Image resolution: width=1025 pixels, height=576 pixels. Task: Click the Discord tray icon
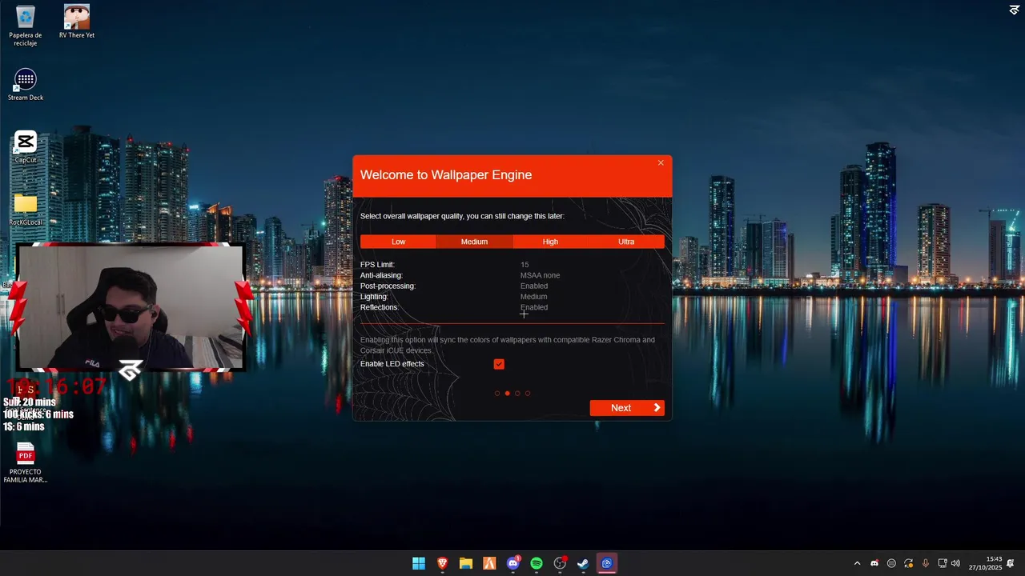coord(874,563)
